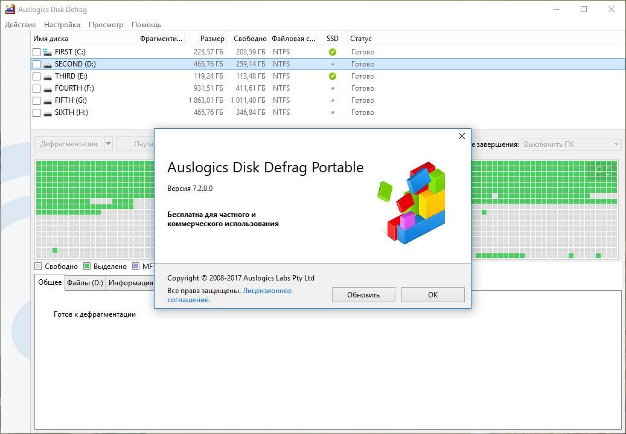Check the SECOND (D:) disk checkbox
This screenshot has height=434, width=626.
coord(36,64)
